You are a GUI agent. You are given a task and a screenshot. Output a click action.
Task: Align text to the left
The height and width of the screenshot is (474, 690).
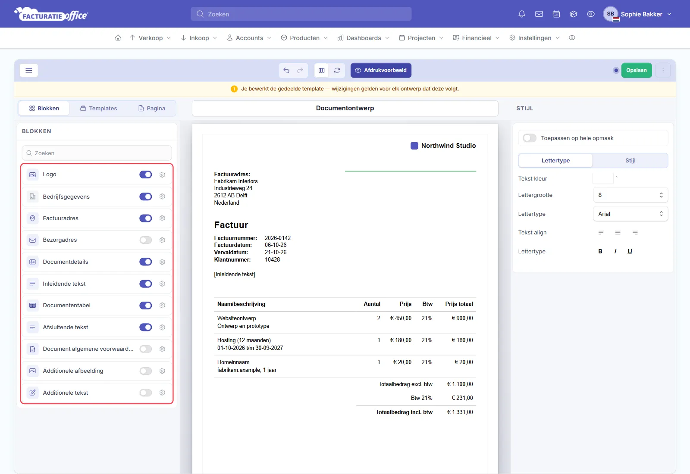(601, 233)
